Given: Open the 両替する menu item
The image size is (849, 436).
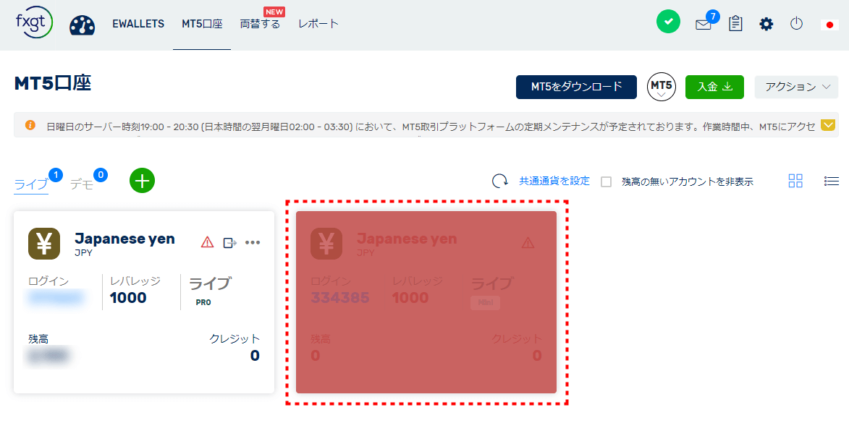Looking at the screenshot, I should point(261,24).
